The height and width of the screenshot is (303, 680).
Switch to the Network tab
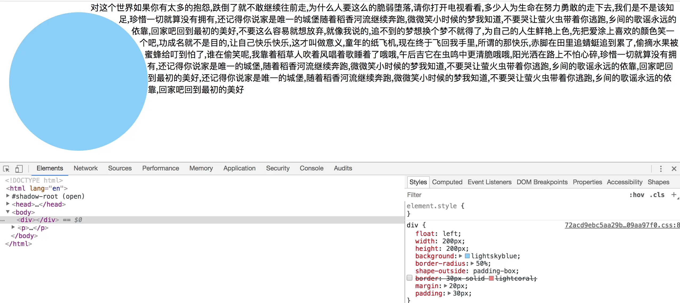(x=85, y=168)
